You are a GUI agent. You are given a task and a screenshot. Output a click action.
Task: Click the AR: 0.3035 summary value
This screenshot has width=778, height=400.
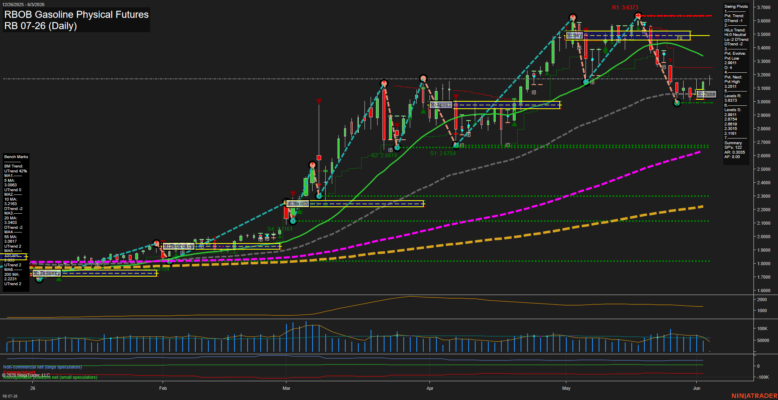[x=735, y=152]
